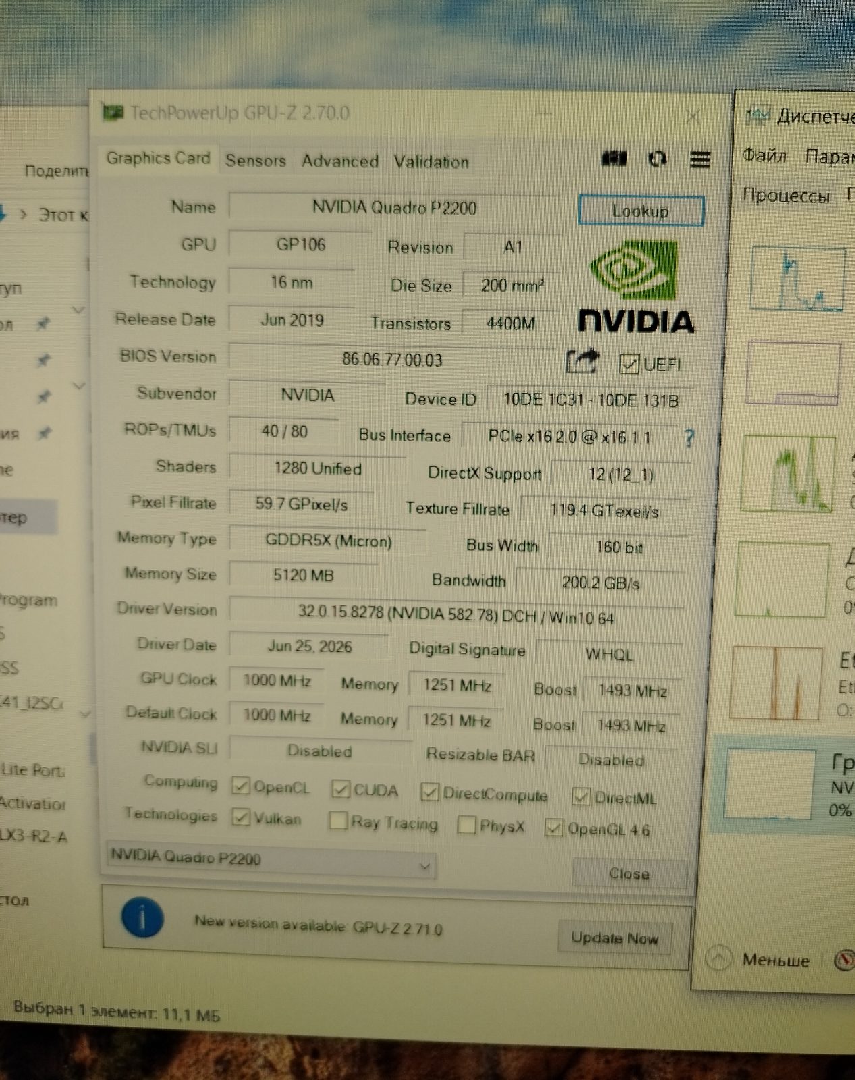Switch to the Sensors tab
Viewport: 855px width, 1080px height.
point(255,161)
